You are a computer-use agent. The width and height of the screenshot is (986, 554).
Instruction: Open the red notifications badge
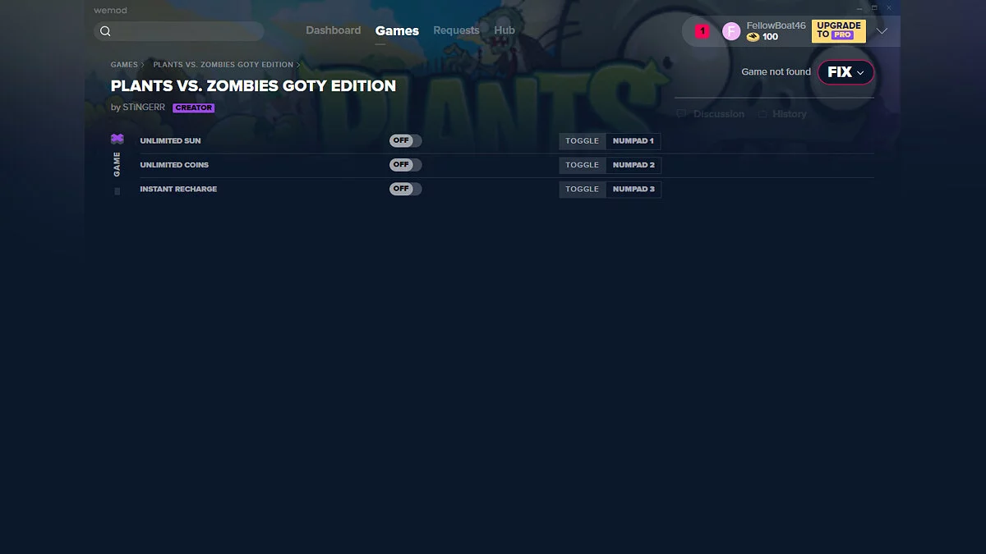click(702, 31)
